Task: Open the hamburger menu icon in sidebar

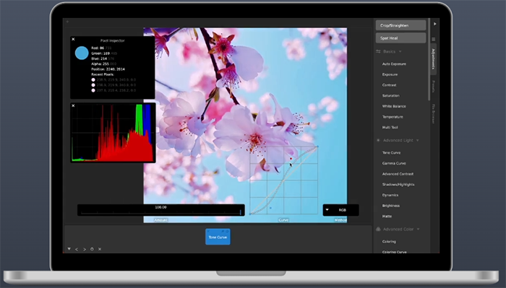Action: [434, 39]
